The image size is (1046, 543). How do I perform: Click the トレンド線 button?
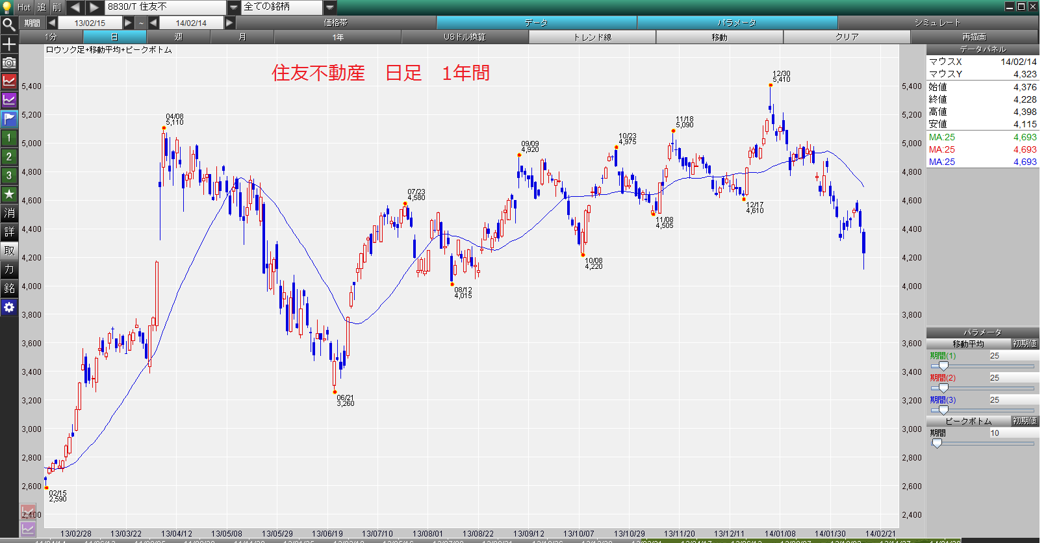pyautogui.click(x=593, y=37)
